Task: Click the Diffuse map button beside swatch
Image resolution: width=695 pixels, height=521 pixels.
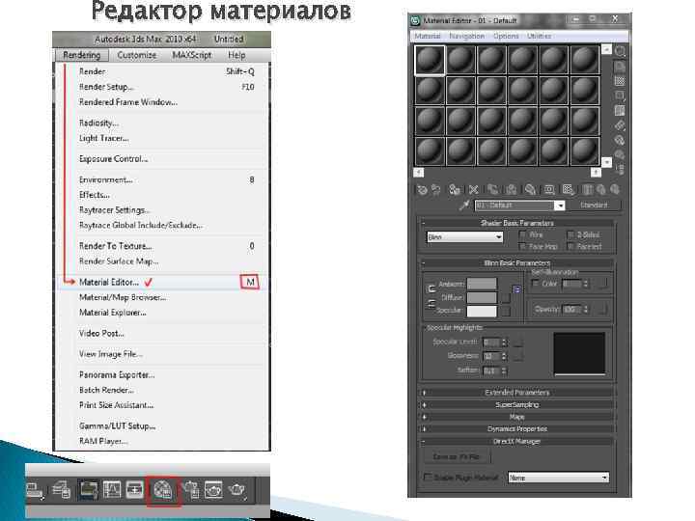Action: pyautogui.click(x=506, y=298)
